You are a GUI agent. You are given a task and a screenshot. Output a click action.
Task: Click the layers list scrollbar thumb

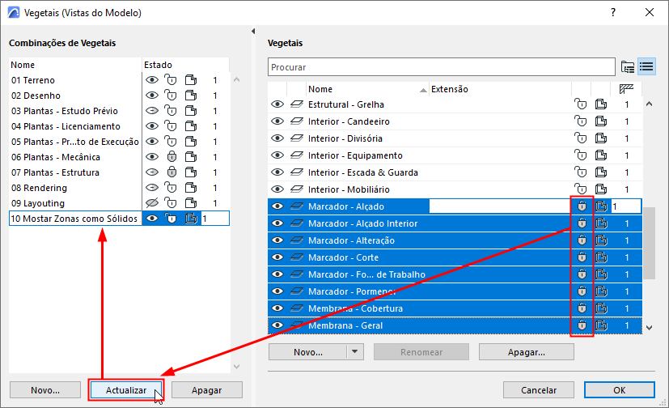(649, 243)
